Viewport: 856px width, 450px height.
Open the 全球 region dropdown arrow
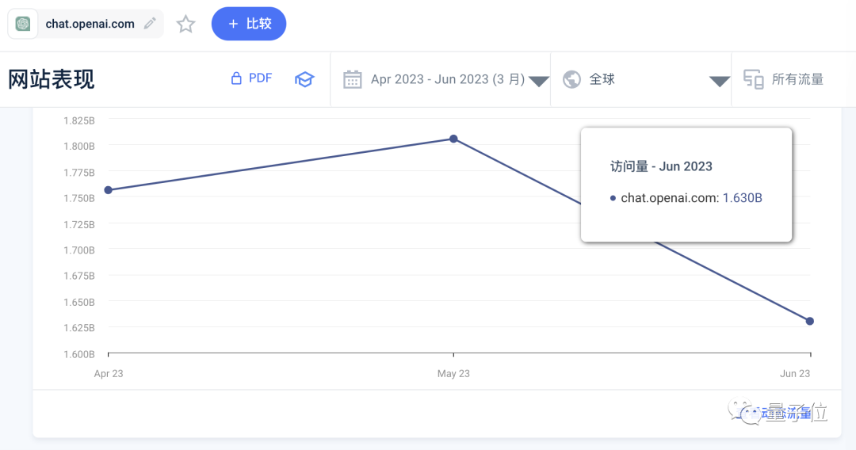point(719,82)
